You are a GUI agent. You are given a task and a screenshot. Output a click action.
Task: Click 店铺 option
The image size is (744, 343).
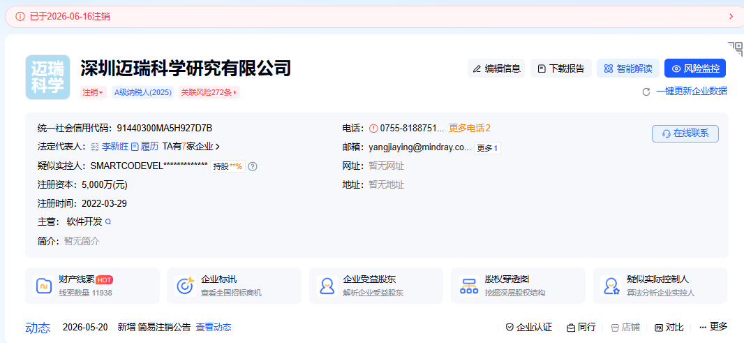[x=625, y=328]
